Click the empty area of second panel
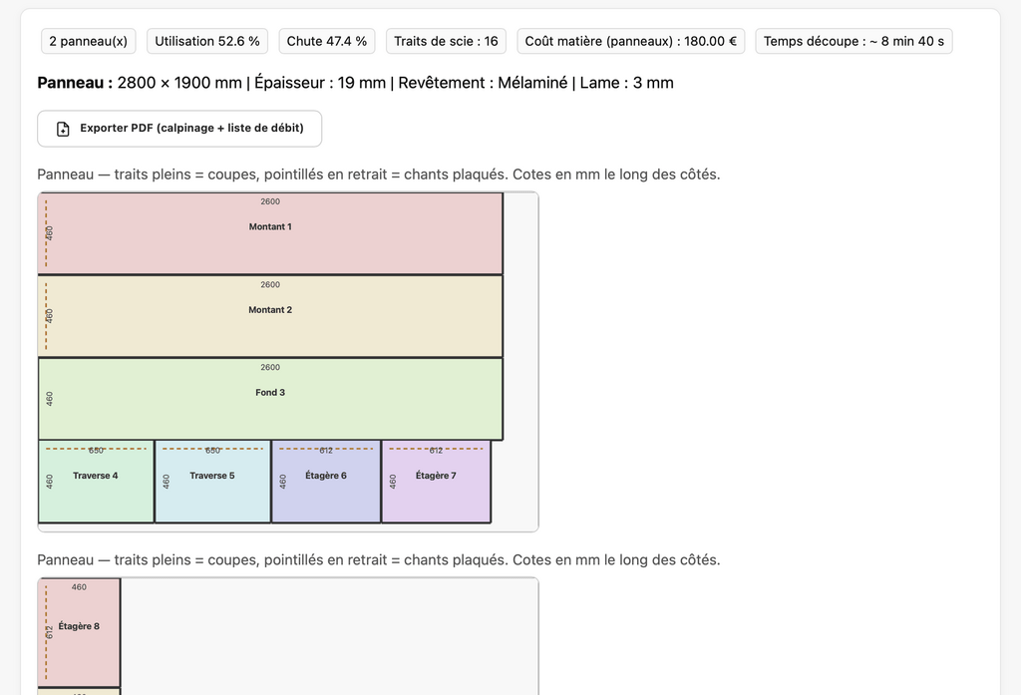This screenshot has height=695, width=1021. [x=329, y=636]
